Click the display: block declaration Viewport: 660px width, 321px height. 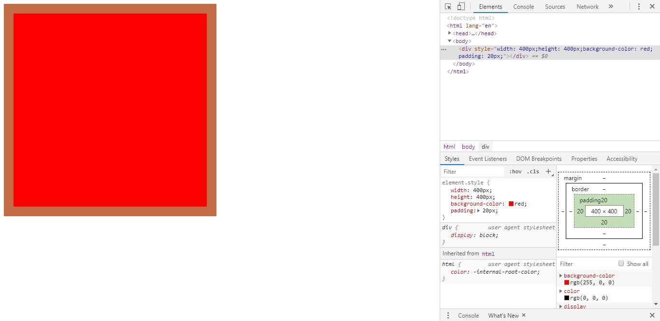474,235
